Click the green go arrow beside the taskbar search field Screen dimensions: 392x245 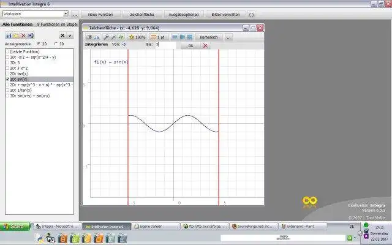[x=350, y=238]
